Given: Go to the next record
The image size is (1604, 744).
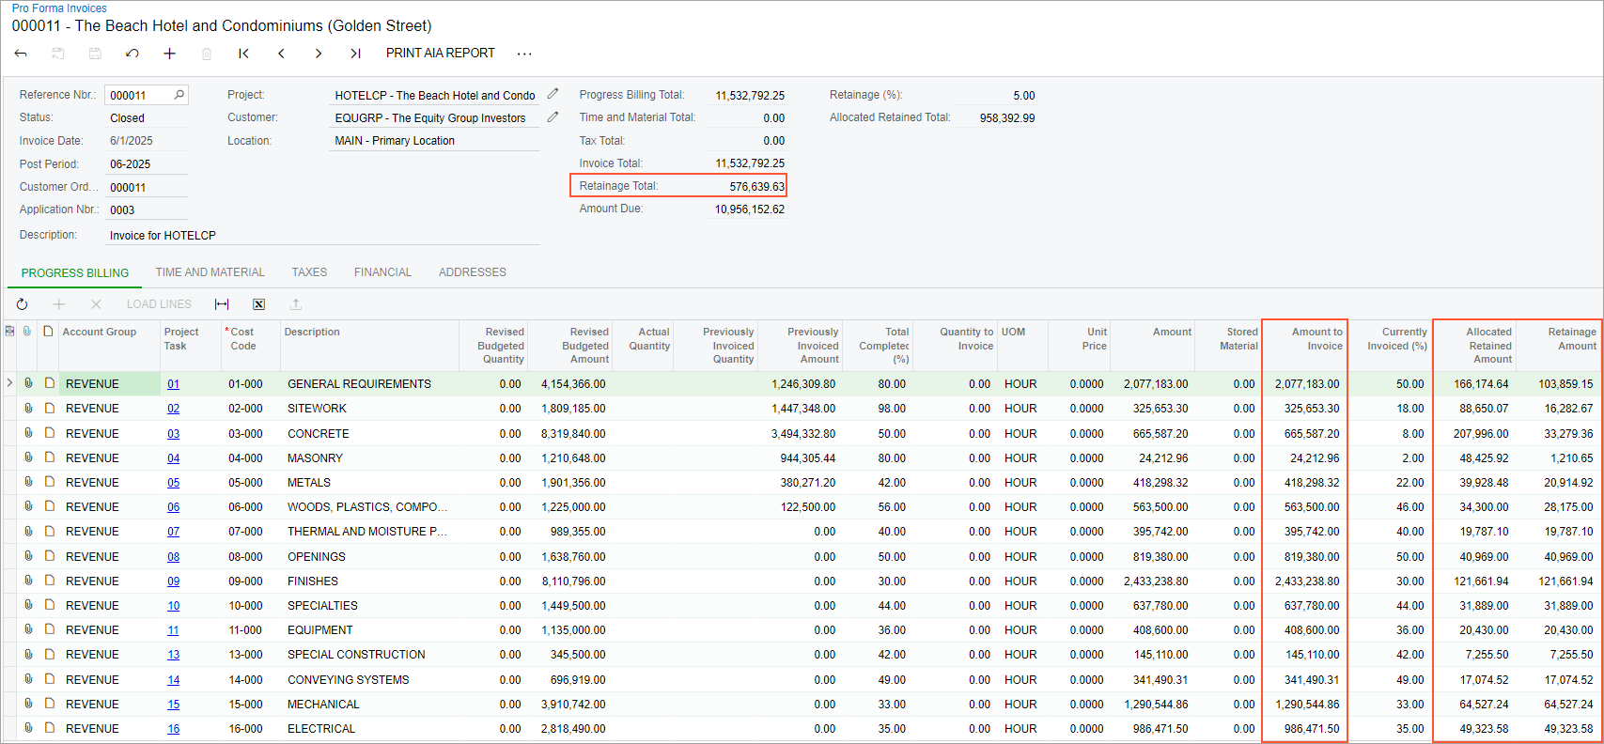Looking at the screenshot, I should coord(319,54).
